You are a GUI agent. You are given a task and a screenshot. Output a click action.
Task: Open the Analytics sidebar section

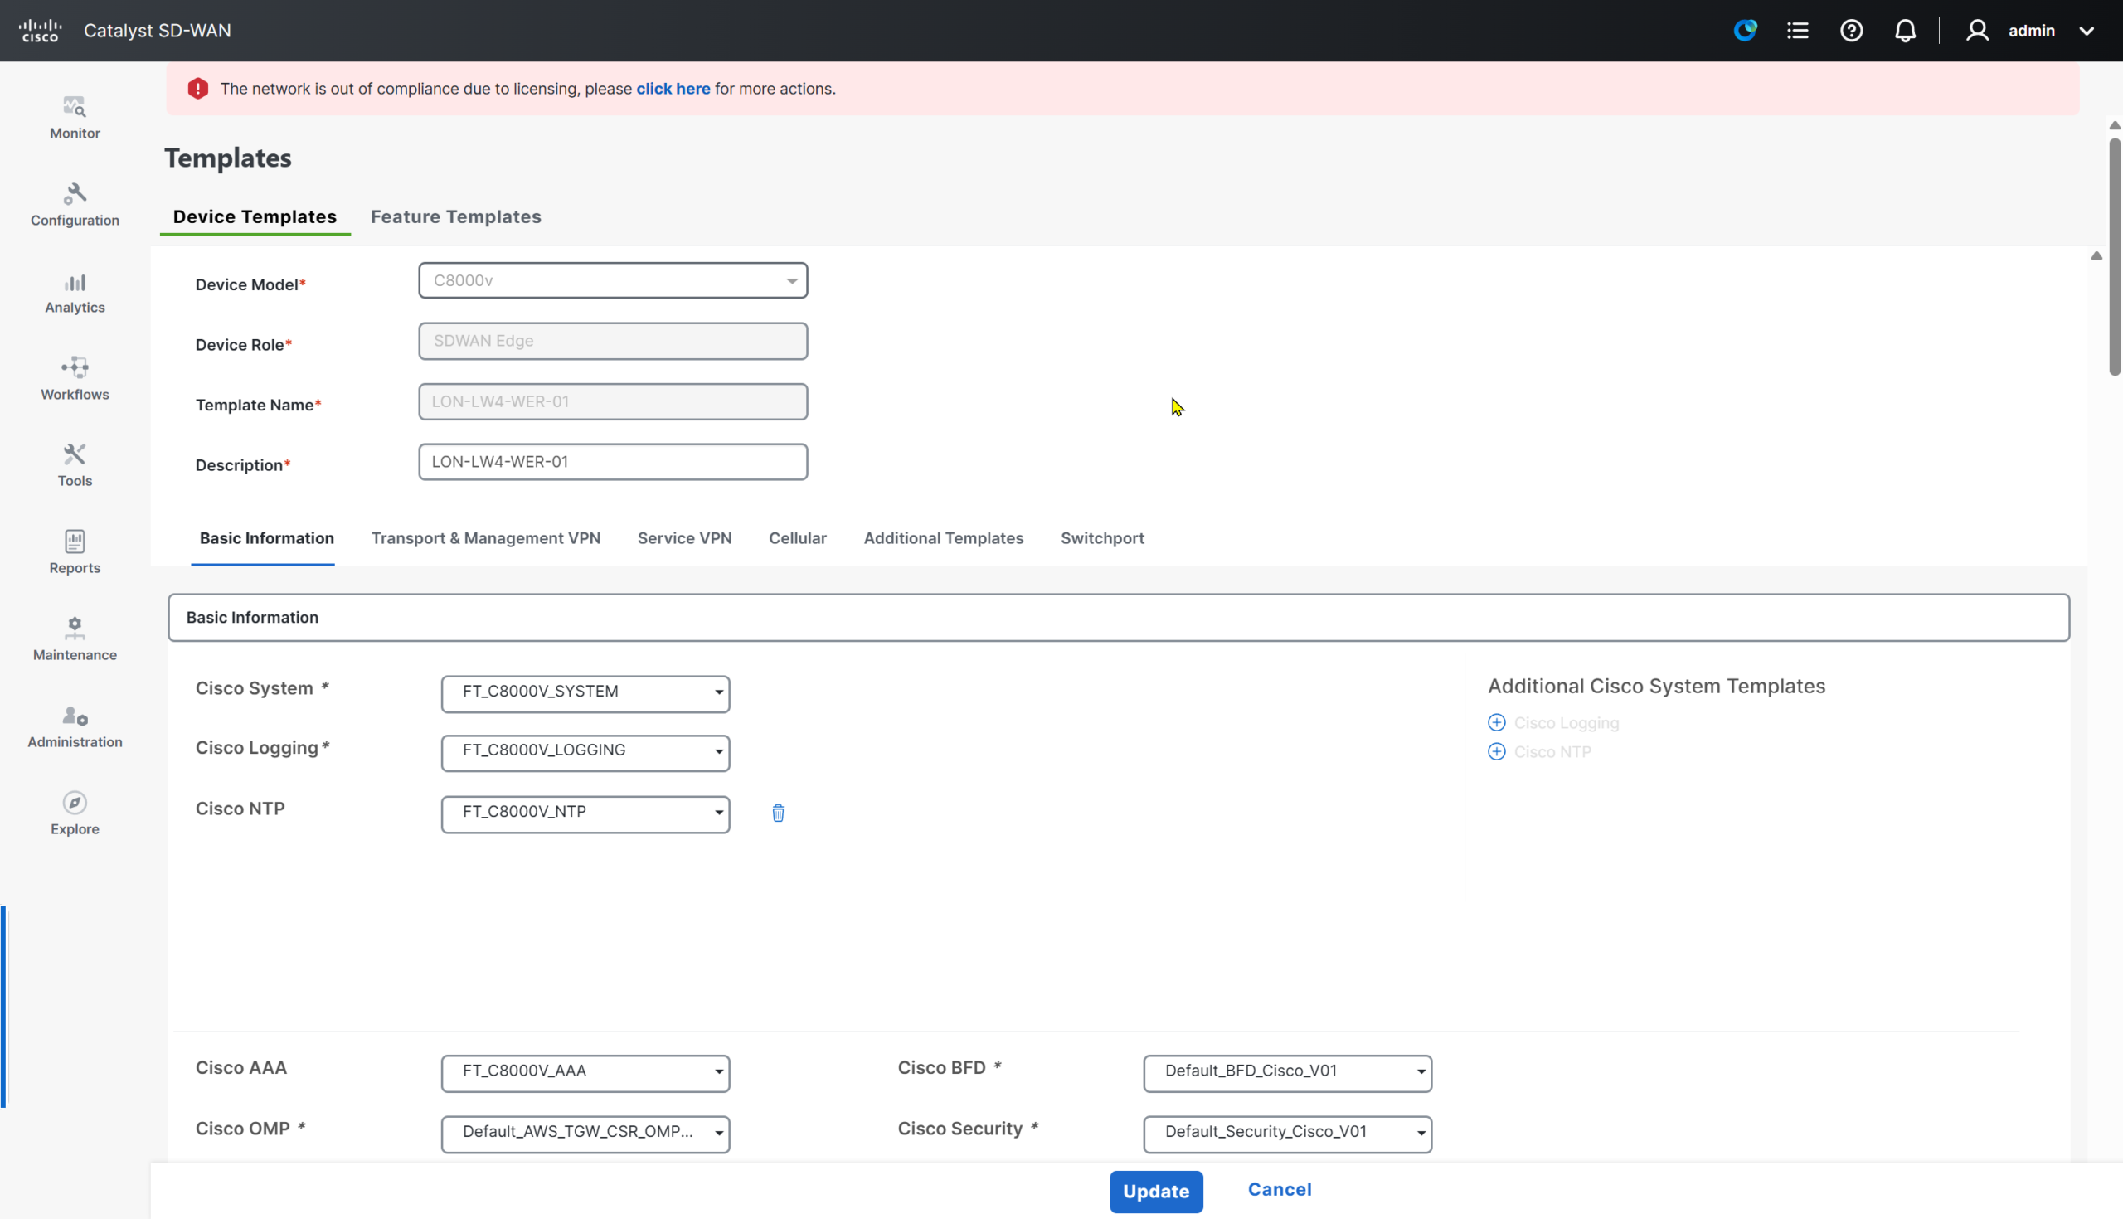(x=75, y=292)
